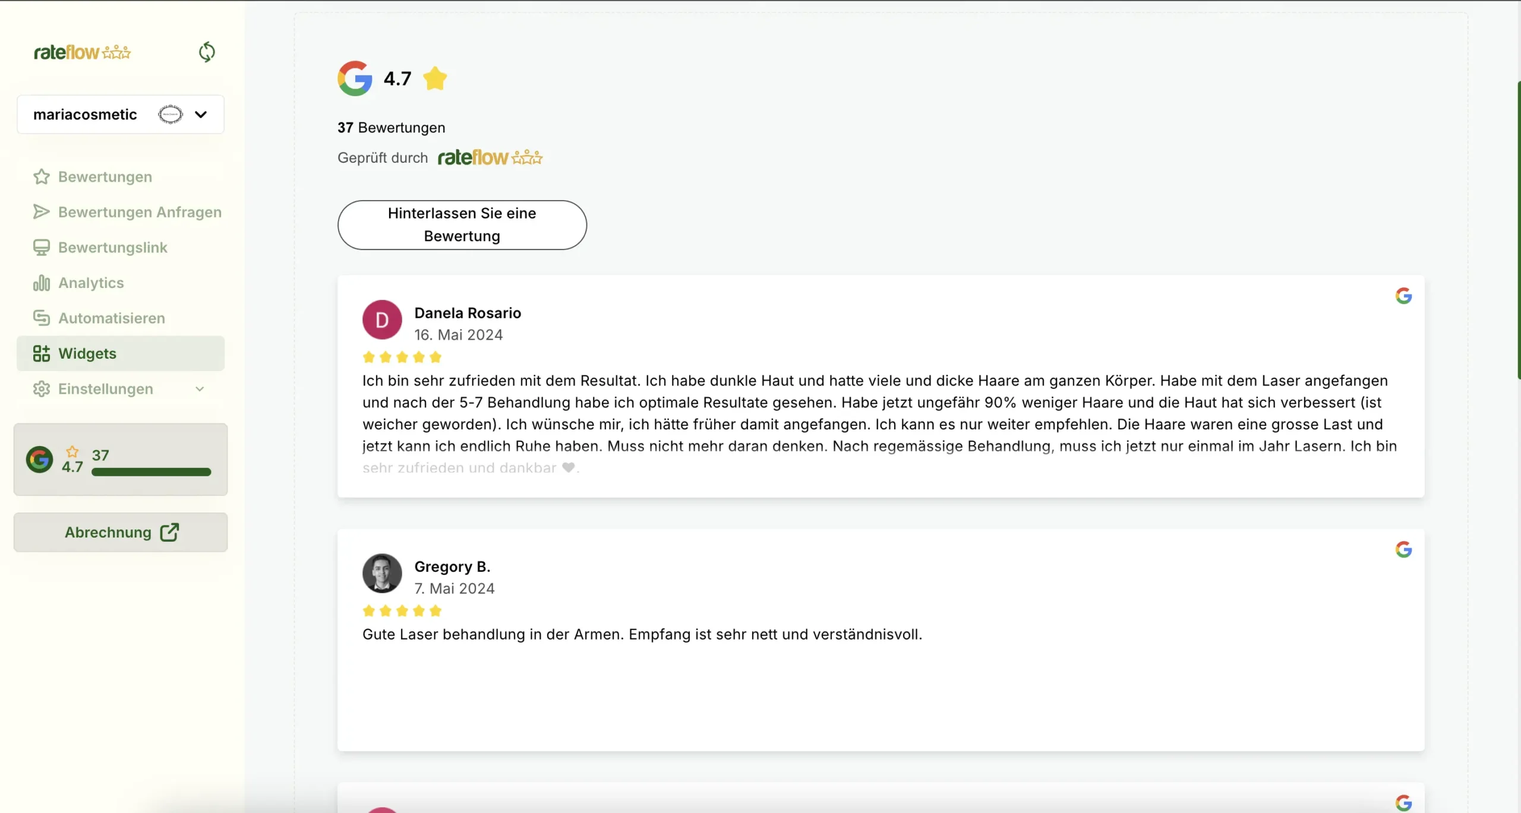Viewport: 1521px width, 813px height.
Task: Click Gregory B.'s profile photo
Action: [x=382, y=573]
